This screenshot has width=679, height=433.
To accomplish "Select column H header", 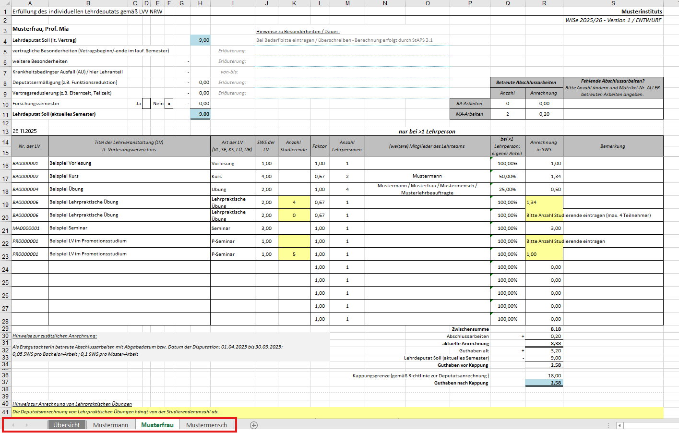I will click(x=200, y=3).
